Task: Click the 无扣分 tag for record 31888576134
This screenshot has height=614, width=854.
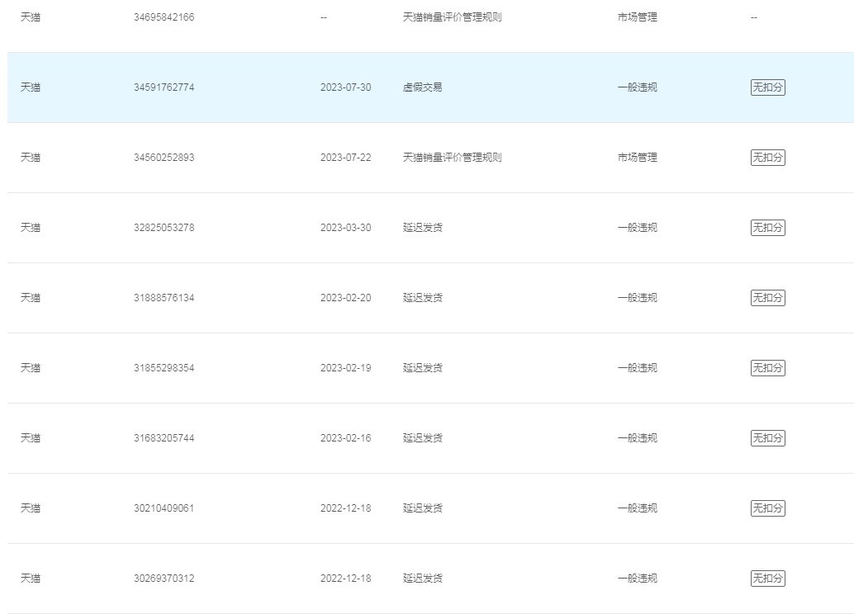Action: [767, 298]
